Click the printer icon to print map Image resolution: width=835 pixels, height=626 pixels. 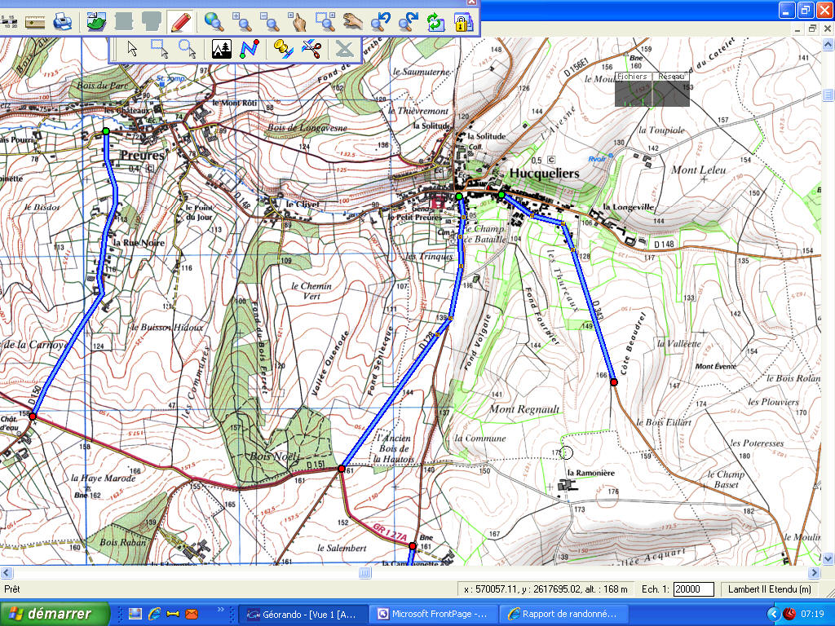tap(63, 22)
